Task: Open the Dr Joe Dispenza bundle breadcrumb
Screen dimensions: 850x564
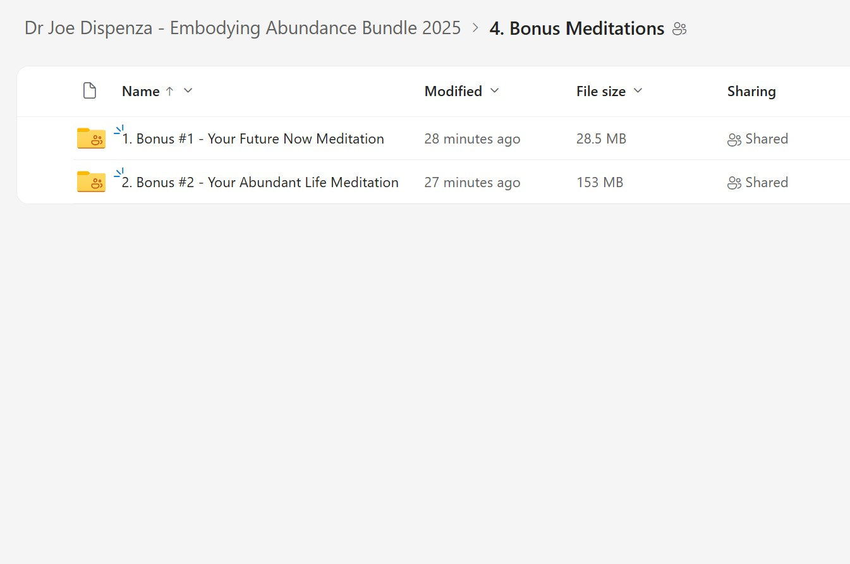Action: (243, 28)
